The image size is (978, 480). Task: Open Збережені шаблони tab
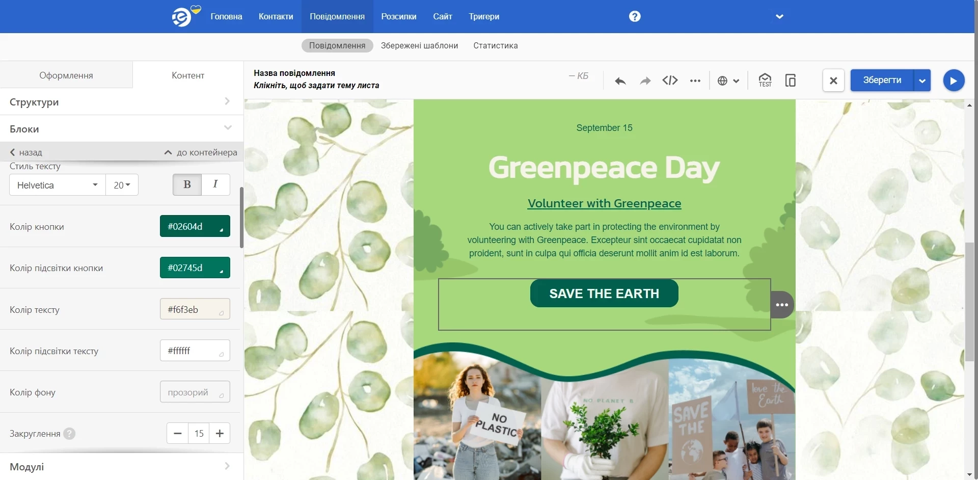[x=419, y=45]
